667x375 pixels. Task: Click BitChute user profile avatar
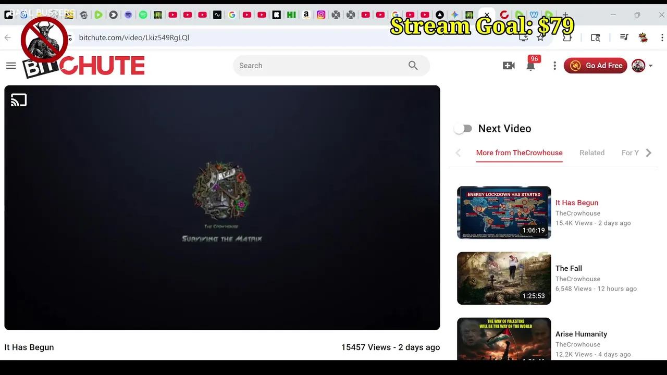pyautogui.click(x=638, y=66)
